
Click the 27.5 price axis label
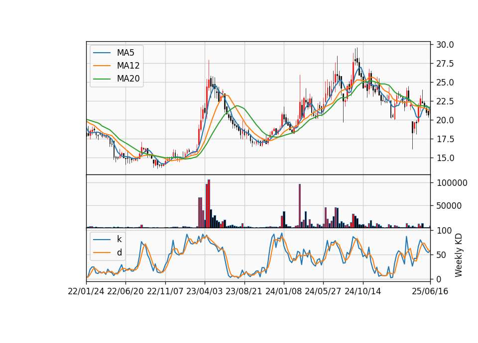[445, 64]
